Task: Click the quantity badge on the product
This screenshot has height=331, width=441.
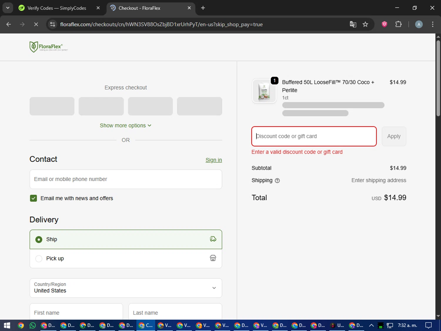Action: tap(274, 81)
